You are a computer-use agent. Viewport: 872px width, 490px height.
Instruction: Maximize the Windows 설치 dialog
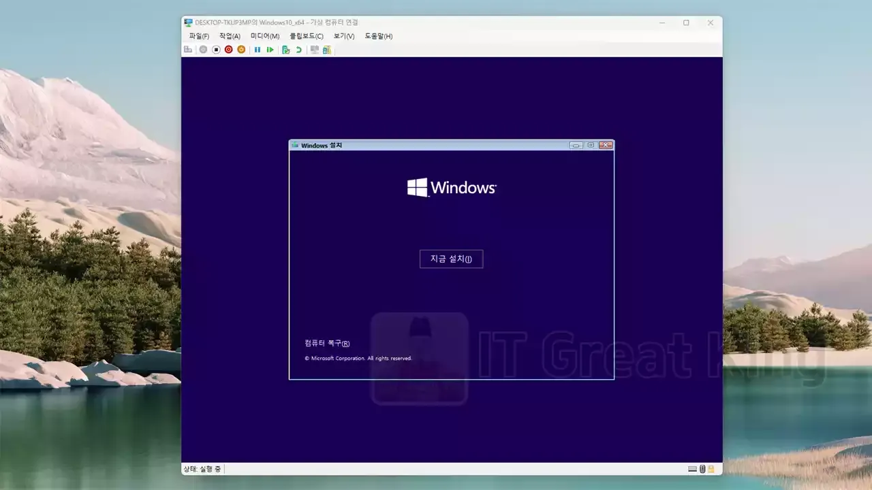(x=591, y=145)
